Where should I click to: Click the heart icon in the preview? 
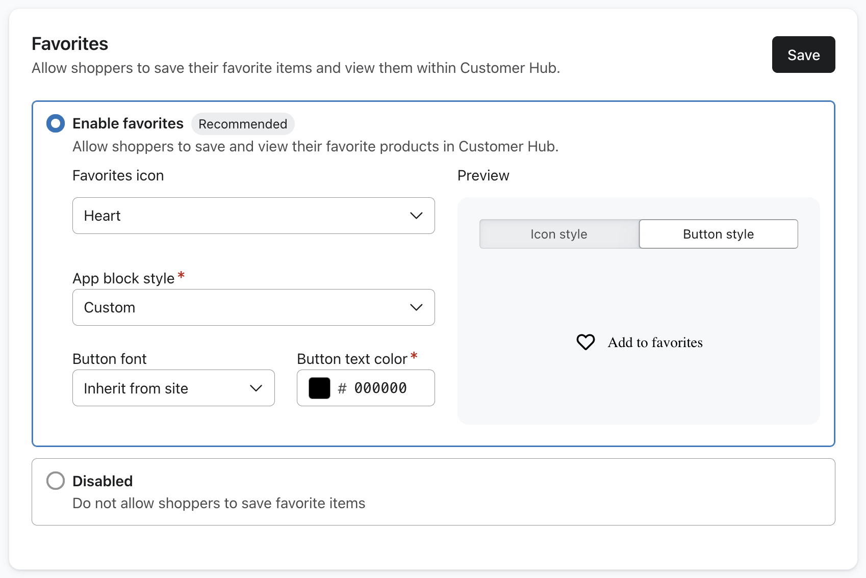click(x=585, y=342)
